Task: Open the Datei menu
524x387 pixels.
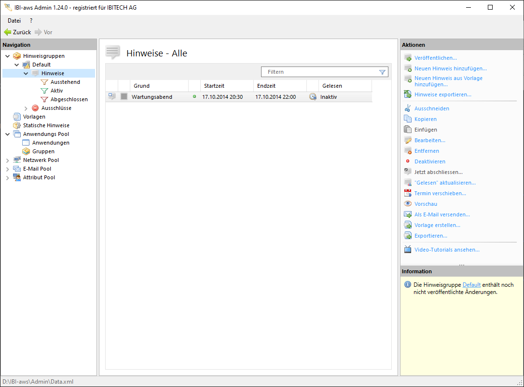Action: coord(14,21)
